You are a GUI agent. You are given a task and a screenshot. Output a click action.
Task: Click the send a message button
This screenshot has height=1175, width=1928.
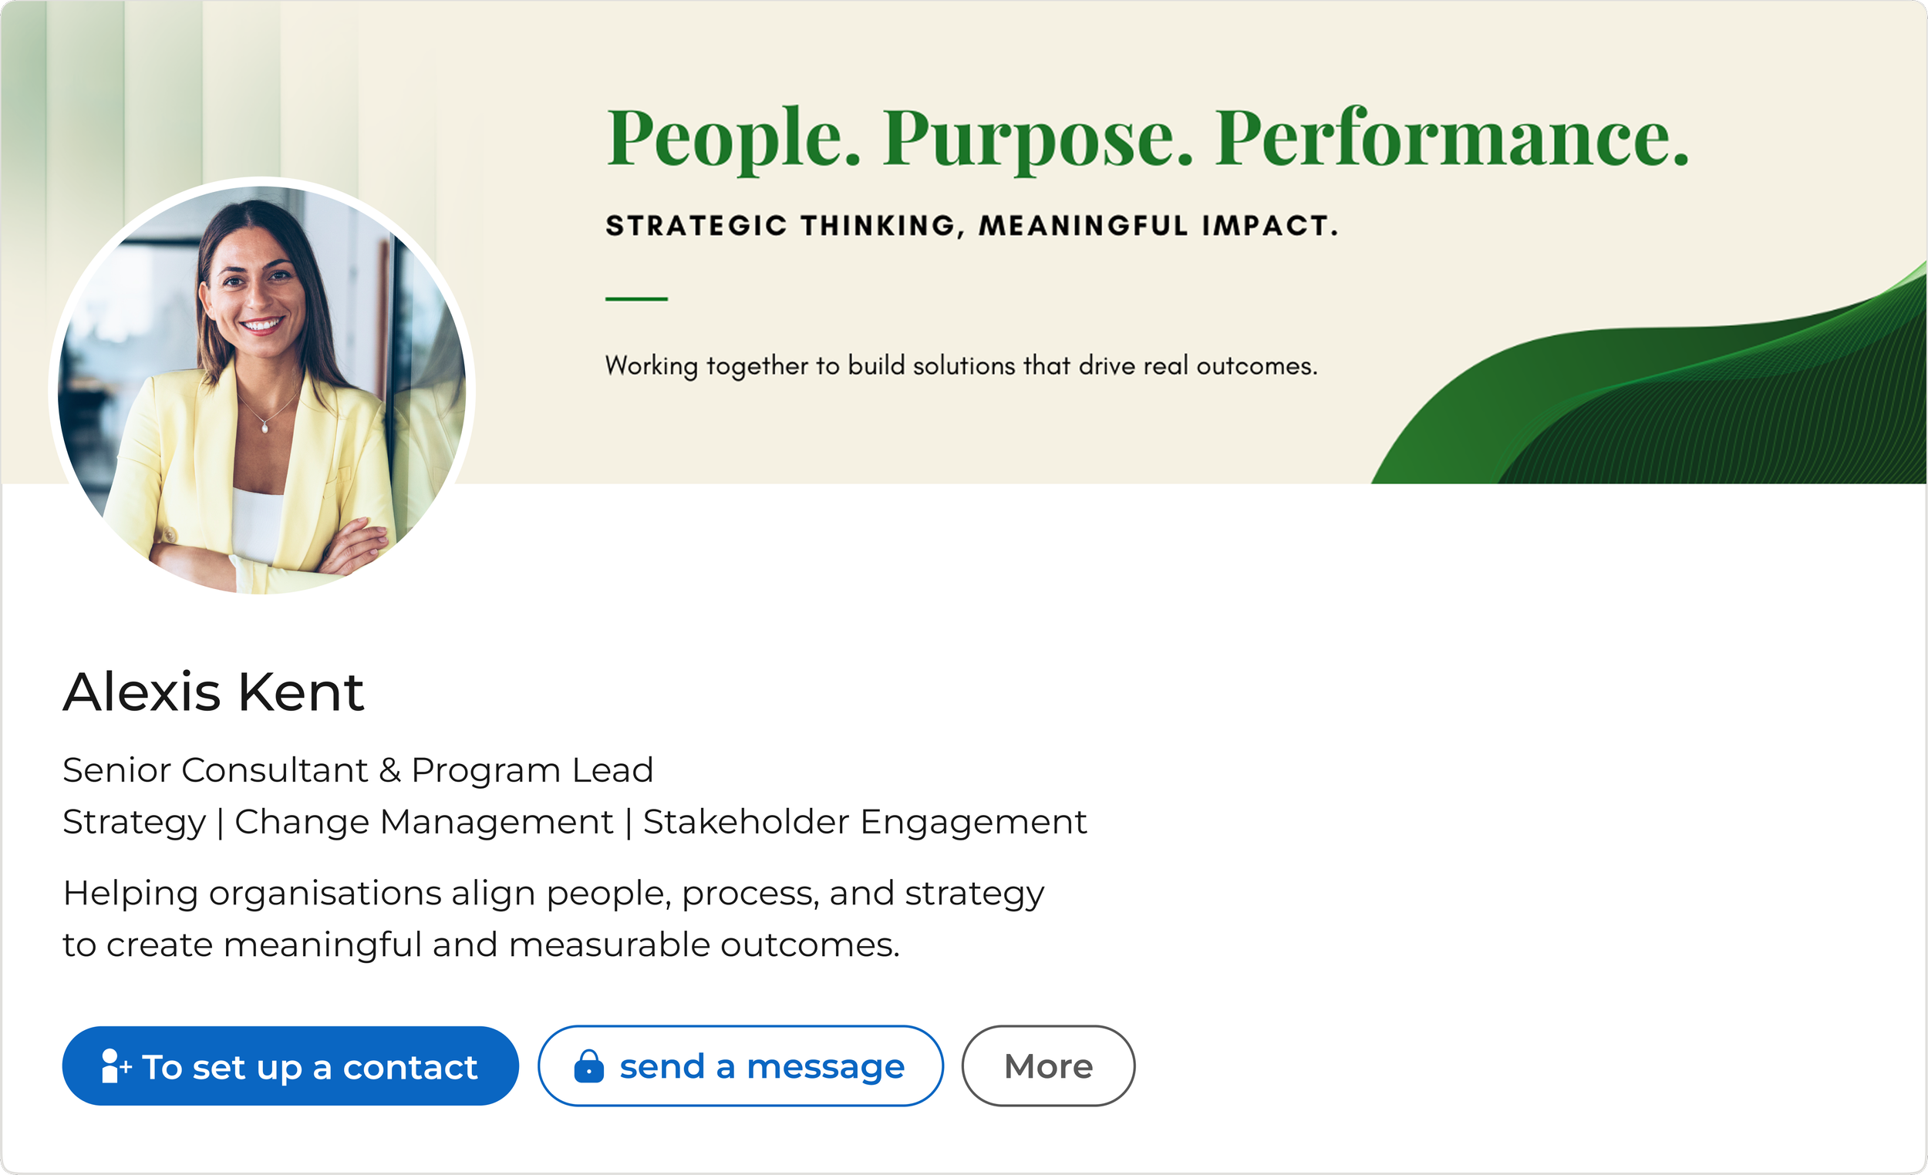click(x=740, y=1066)
